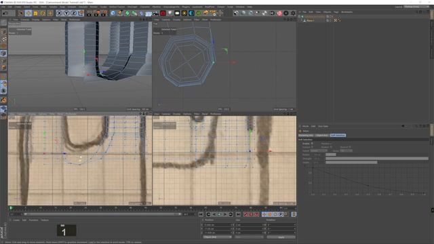This screenshot has width=434, height=244.
Task: Open Objects menu in Object Manager
Action: [x=327, y=12]
